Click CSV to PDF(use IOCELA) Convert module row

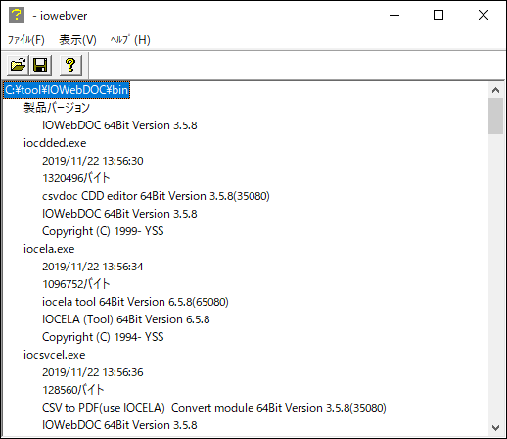click(214, 408)
